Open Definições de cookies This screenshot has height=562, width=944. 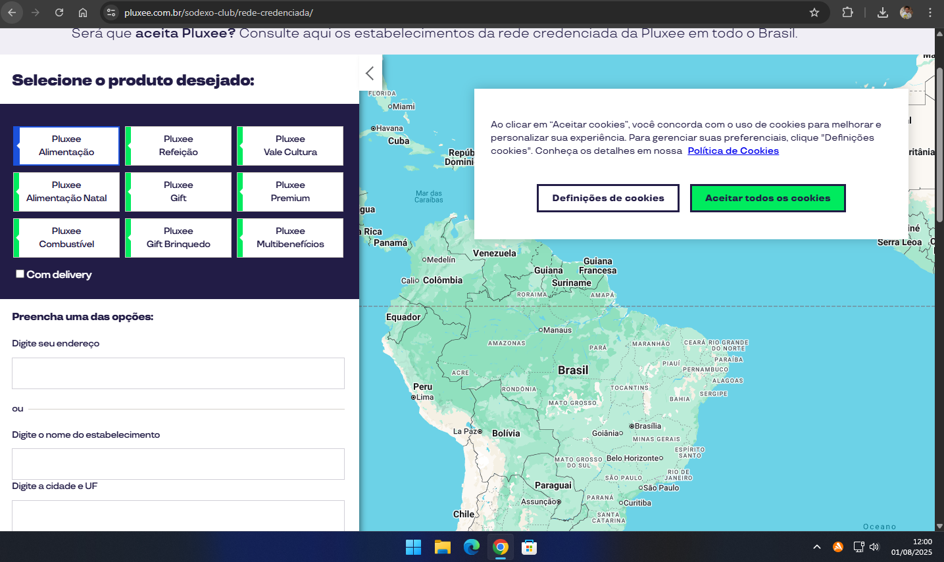point(608,198)
